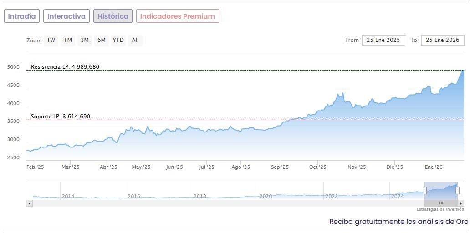
Task: Open the Interactiva chart tab
Action: tap(66, 16)
